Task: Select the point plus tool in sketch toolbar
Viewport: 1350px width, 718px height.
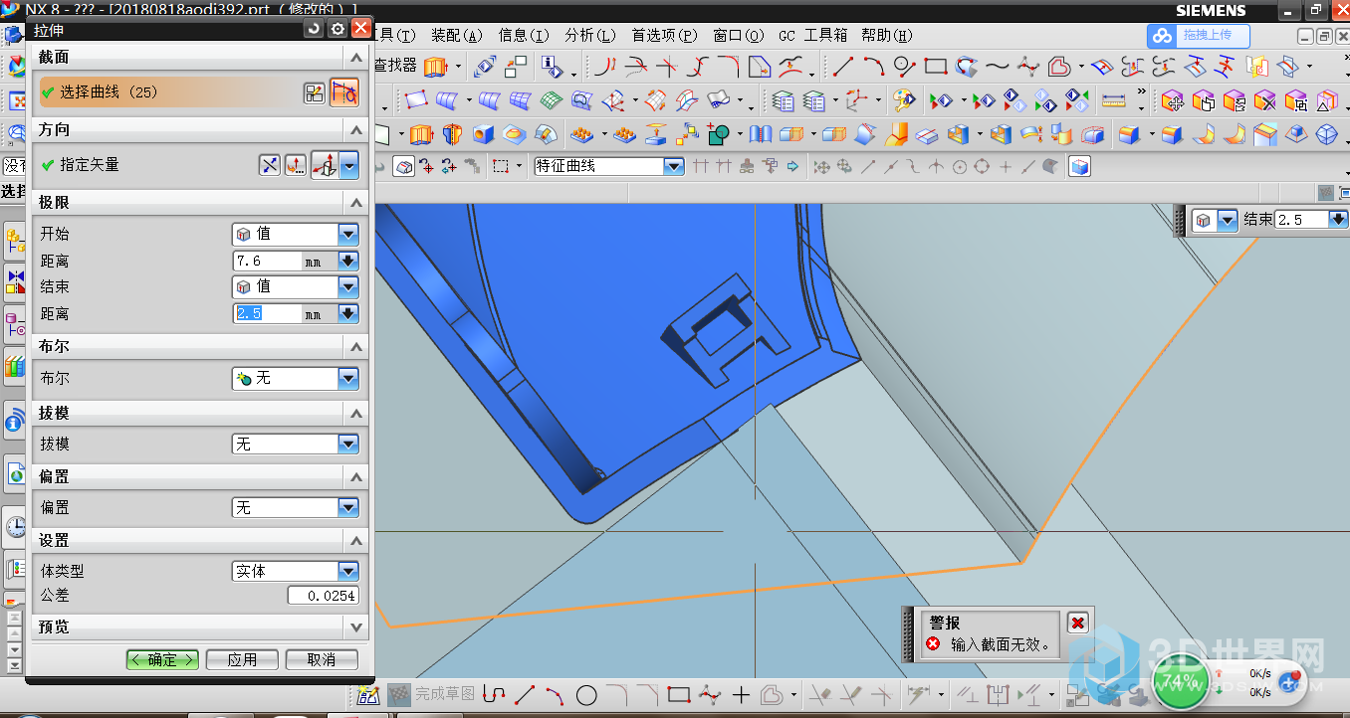Action: coord(740,694)
